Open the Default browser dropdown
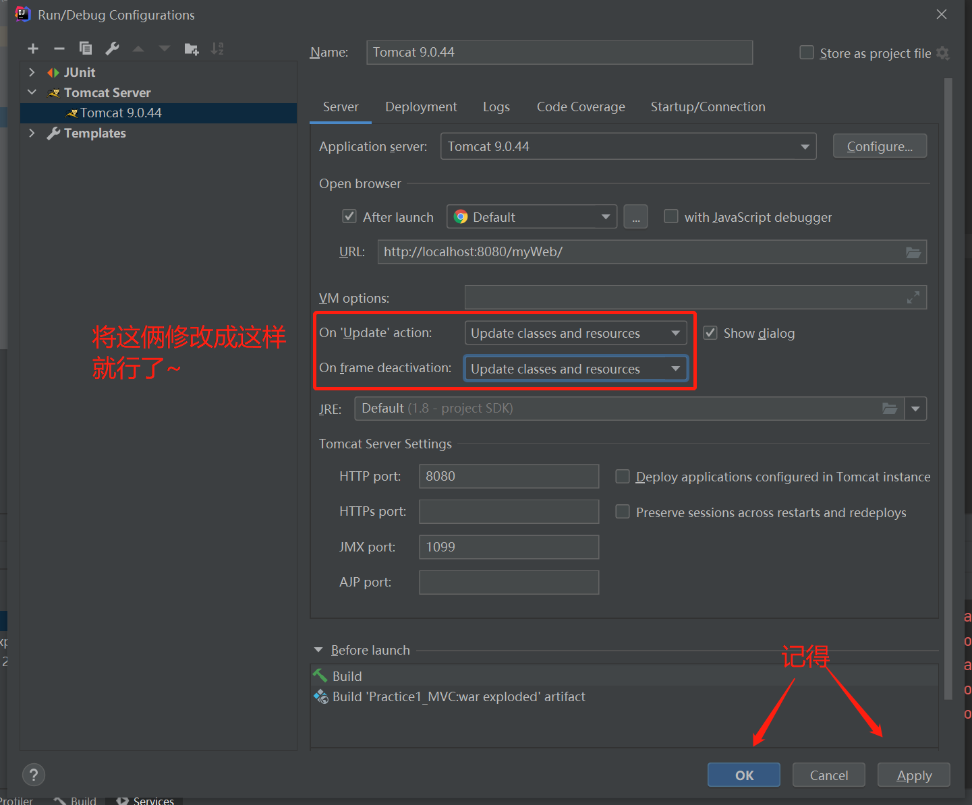The width and height of the screenshot is (972, 805). [532, 216]
